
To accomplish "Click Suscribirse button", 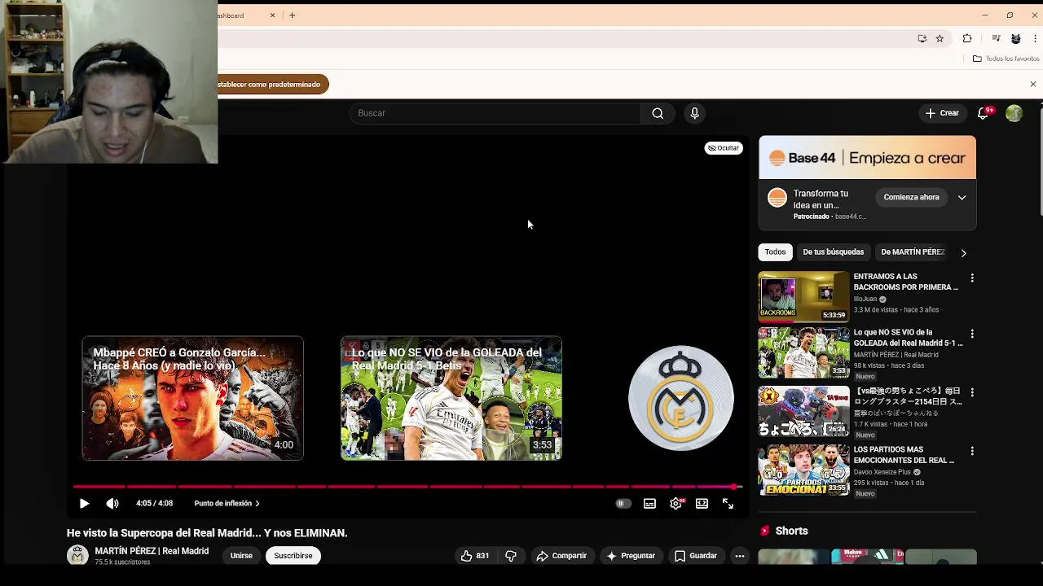I will coord(293,556).
